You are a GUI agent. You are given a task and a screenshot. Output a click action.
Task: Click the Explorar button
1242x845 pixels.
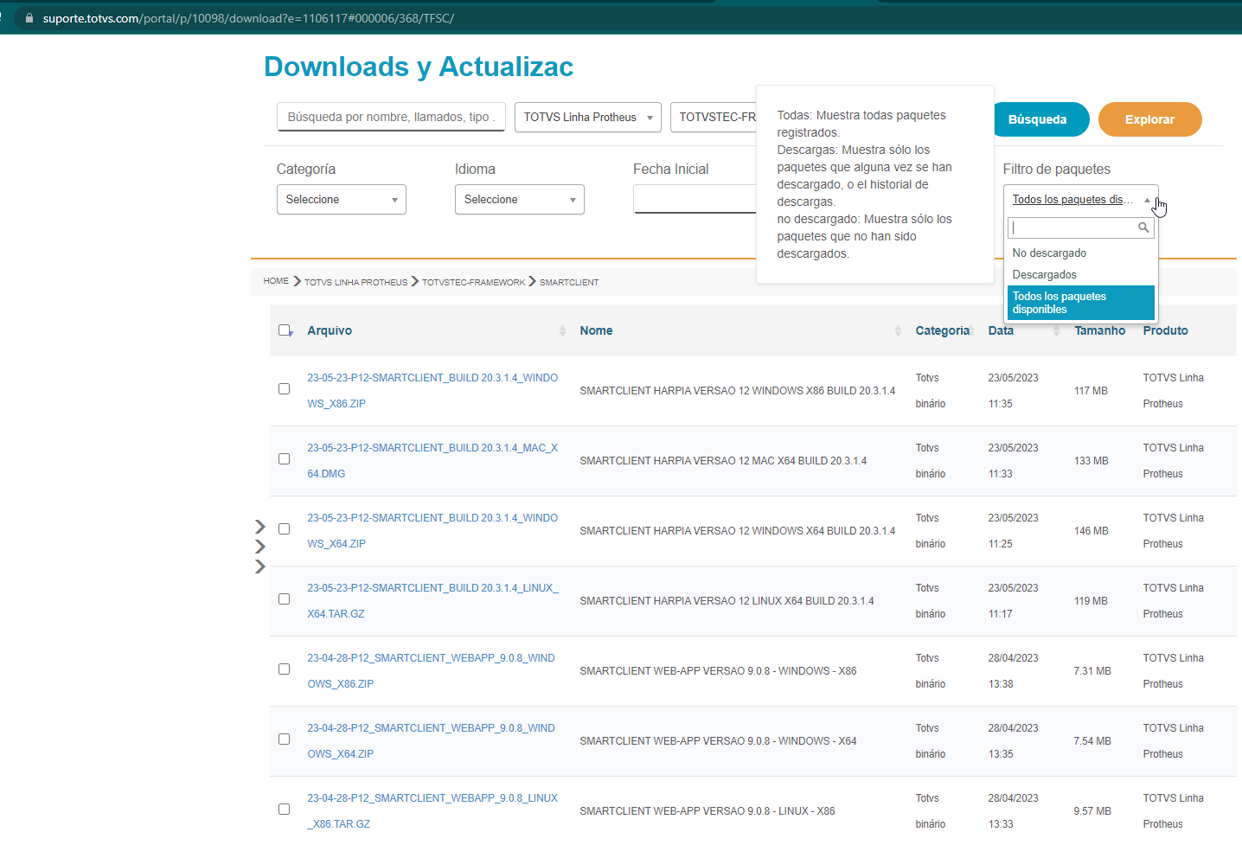[x=1149, y=119]
